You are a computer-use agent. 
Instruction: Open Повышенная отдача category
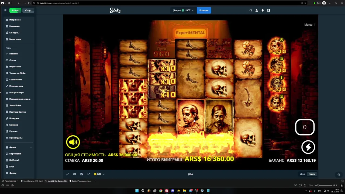point(19,99)
